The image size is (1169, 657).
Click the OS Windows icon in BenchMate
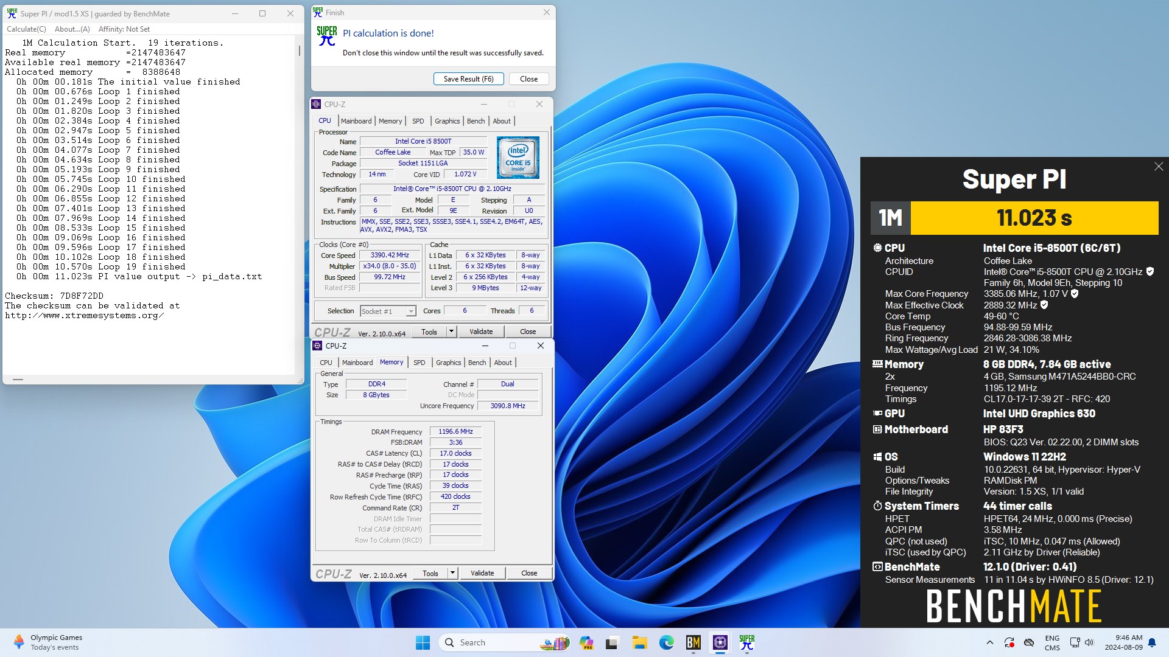coord(877,457)
